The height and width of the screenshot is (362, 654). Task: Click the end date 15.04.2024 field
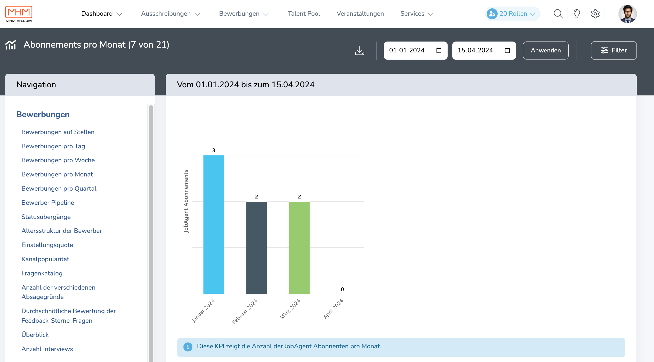pos(483,50)
